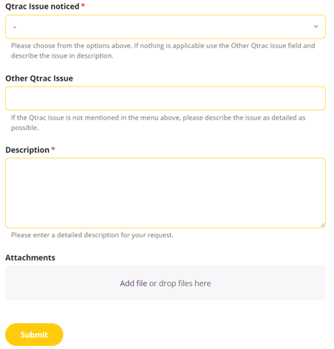This screenshot has width=334, height=349.
Task: Open the Qtrac Issue noticed dropdown
Action: (166, 27)
